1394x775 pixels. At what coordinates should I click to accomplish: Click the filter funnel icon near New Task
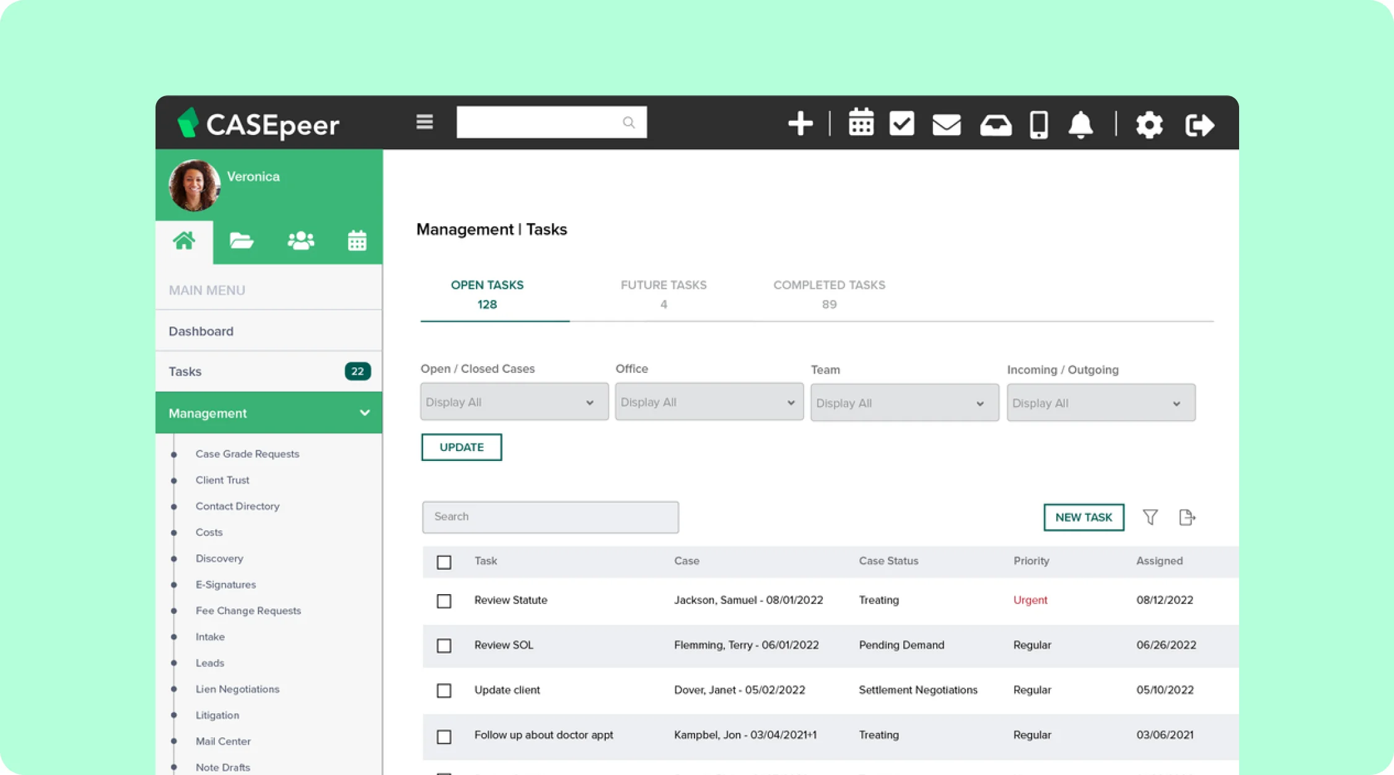point(1150,517)
